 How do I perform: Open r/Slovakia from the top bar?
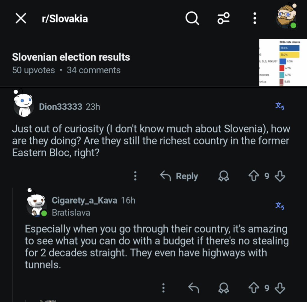pos(64,18)
